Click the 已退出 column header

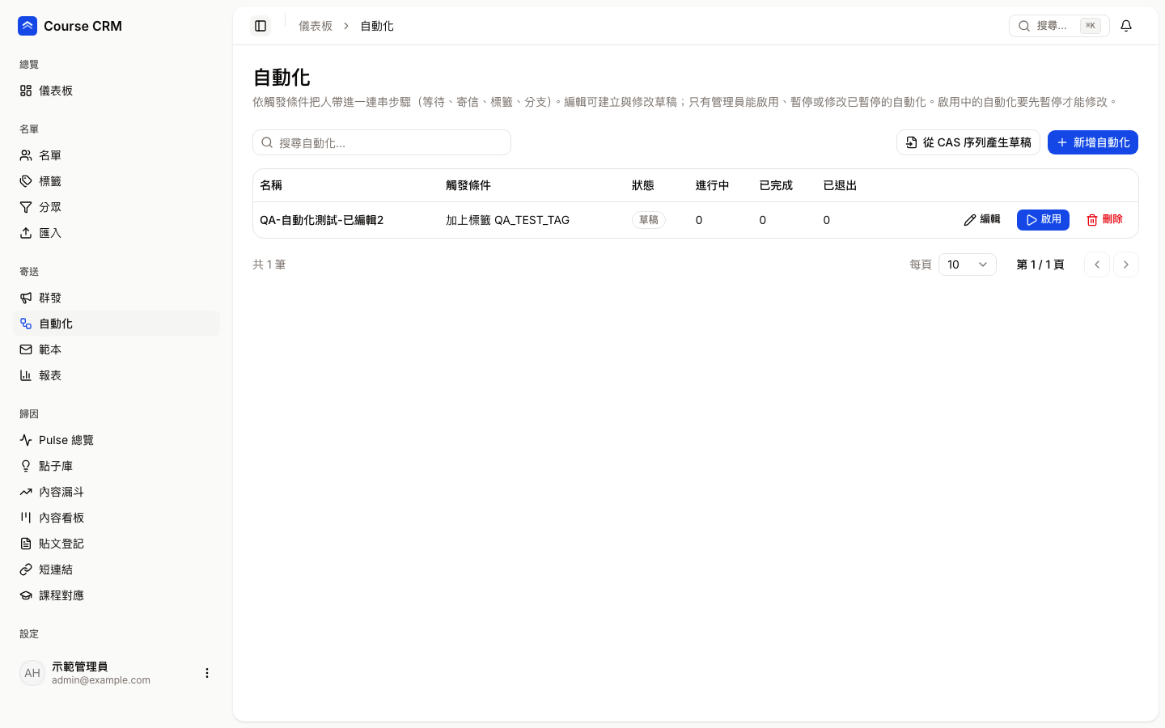tap(840, 185)
